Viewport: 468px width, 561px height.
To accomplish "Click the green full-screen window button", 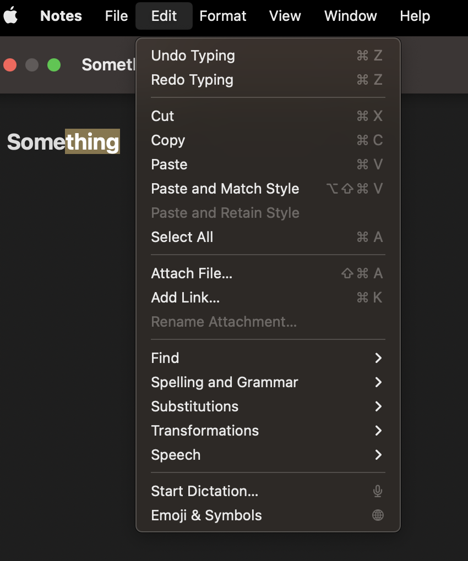I will click(x=53, y=65).
